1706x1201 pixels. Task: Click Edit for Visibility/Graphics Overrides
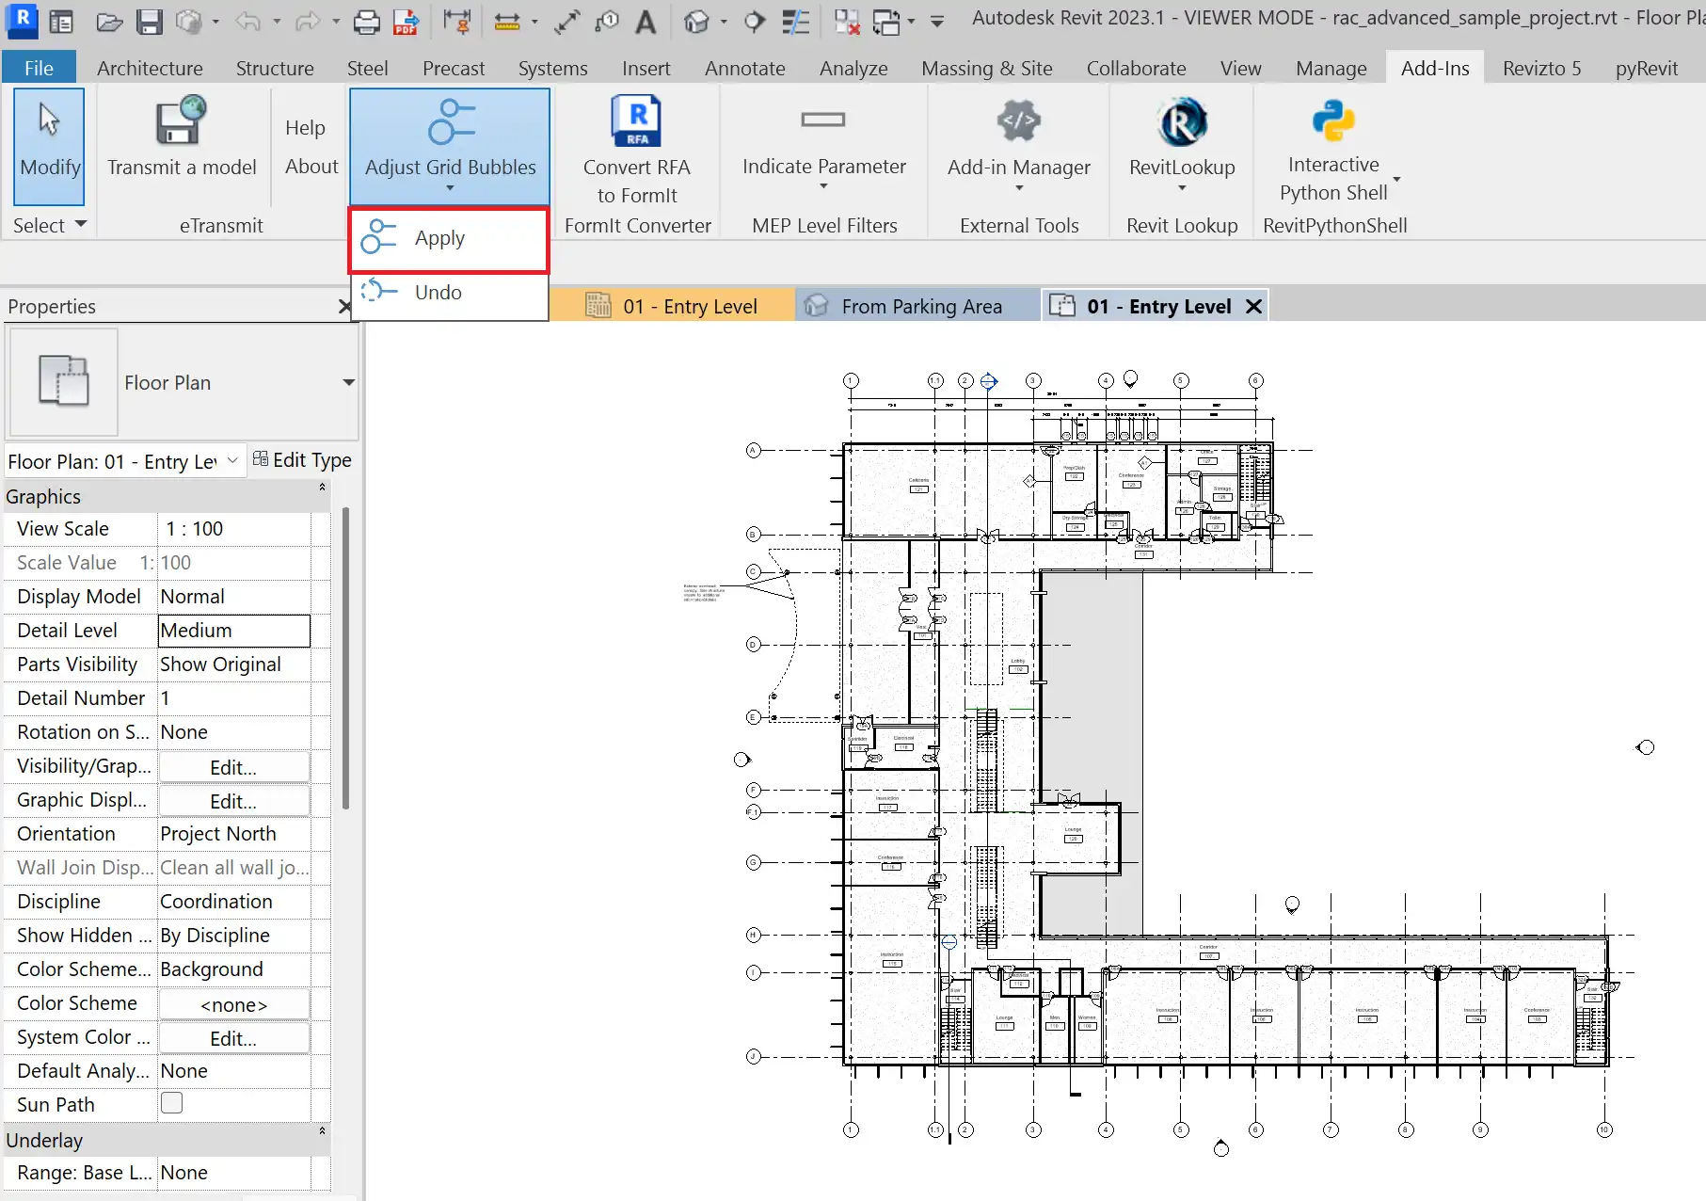[233, 767]
